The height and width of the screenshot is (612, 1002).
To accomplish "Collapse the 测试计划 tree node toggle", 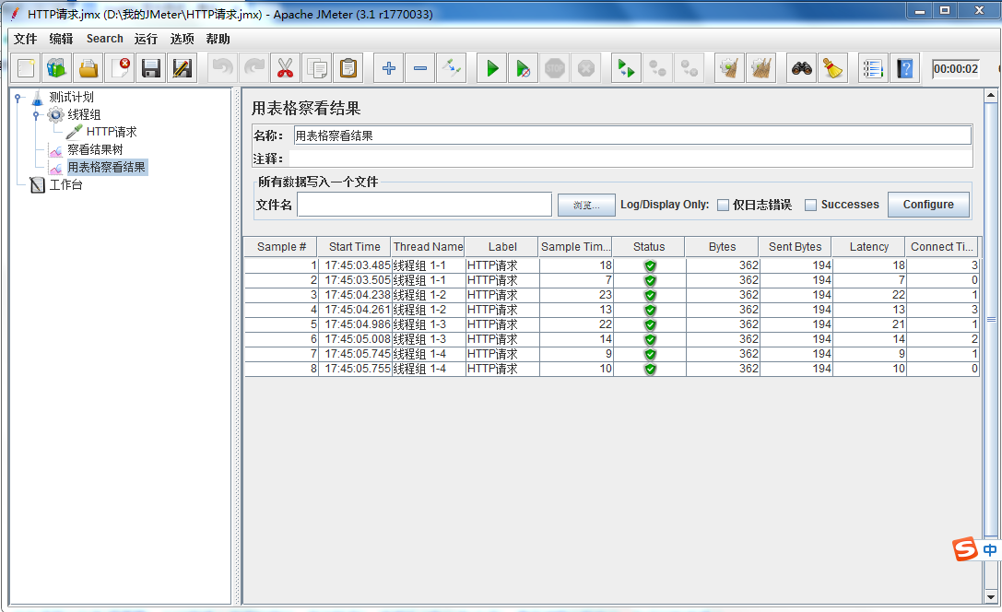I will coord(18,98).
